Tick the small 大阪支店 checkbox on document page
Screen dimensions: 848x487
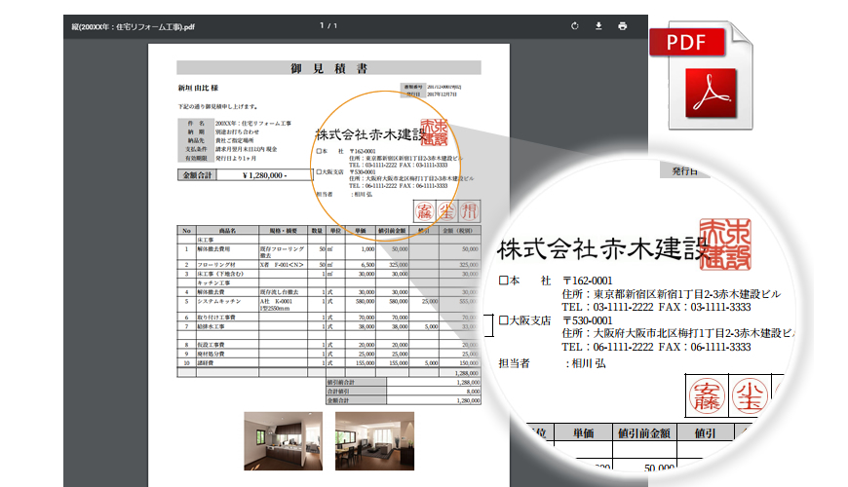(319, 171)
